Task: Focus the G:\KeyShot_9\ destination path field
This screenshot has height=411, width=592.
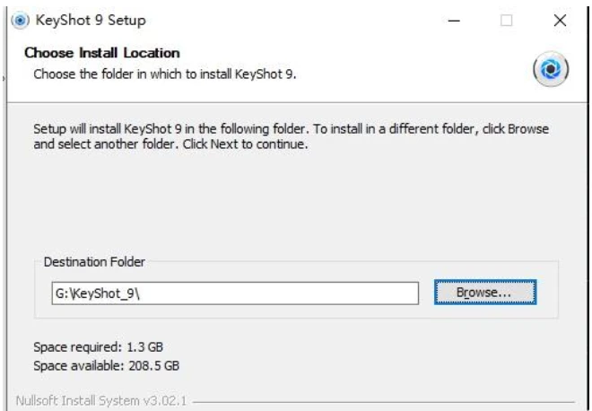Action: coord(235,293)
